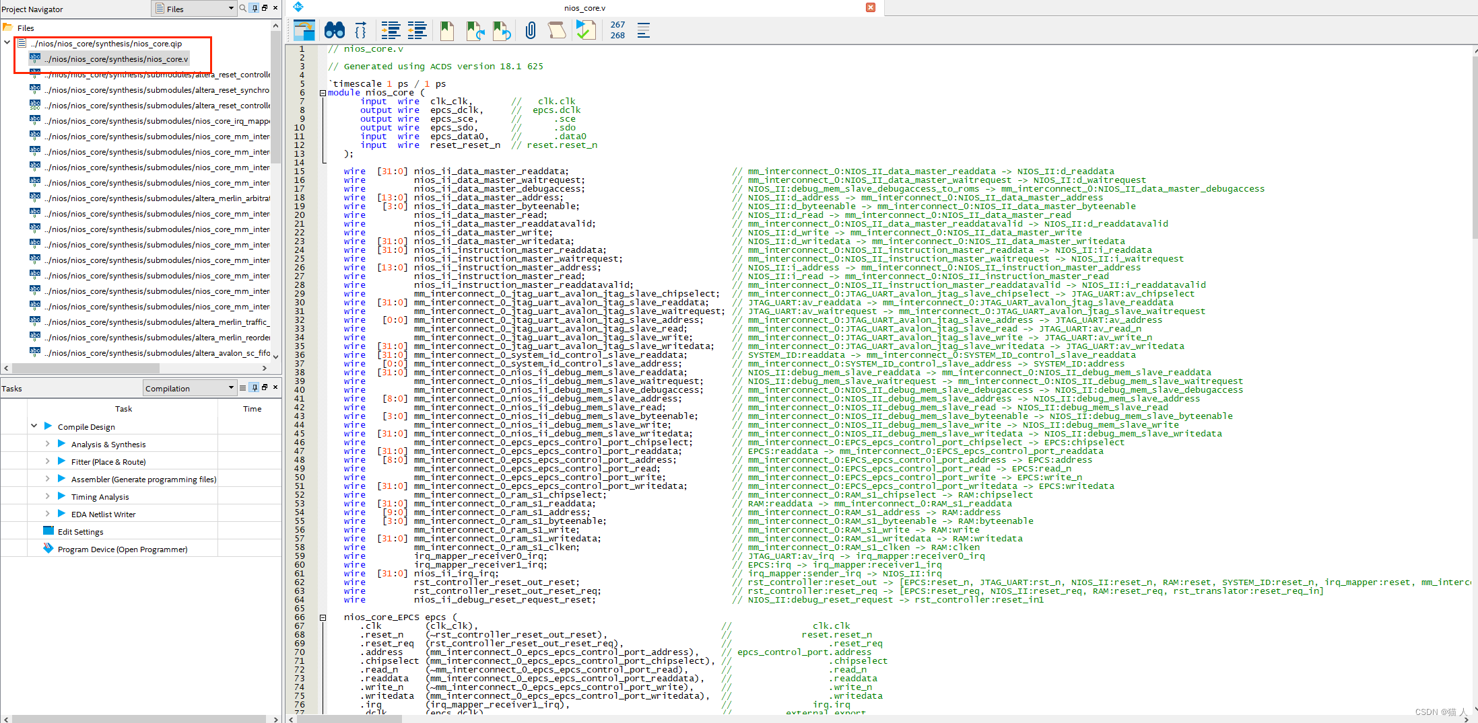Viewport: 1478px width, 723px height.
Task: Click the play icon for Fitter
Action: click(x=61, y=461)
